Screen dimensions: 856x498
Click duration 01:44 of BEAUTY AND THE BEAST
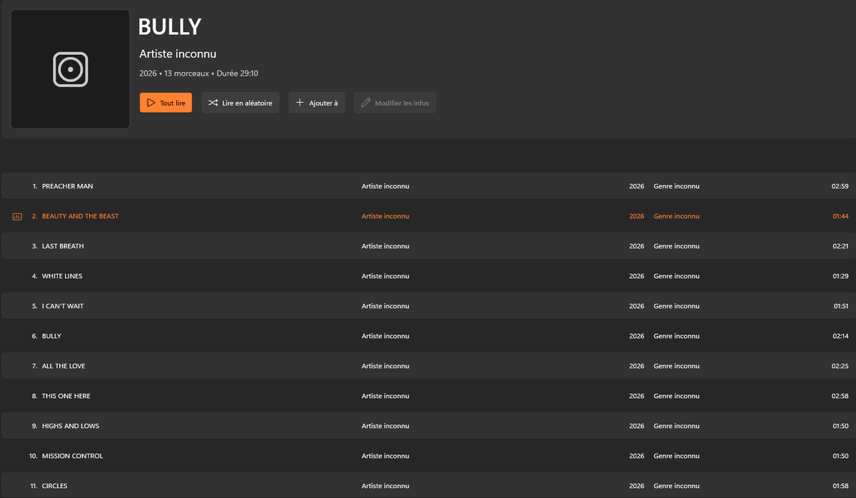click(x=840, y=216)
